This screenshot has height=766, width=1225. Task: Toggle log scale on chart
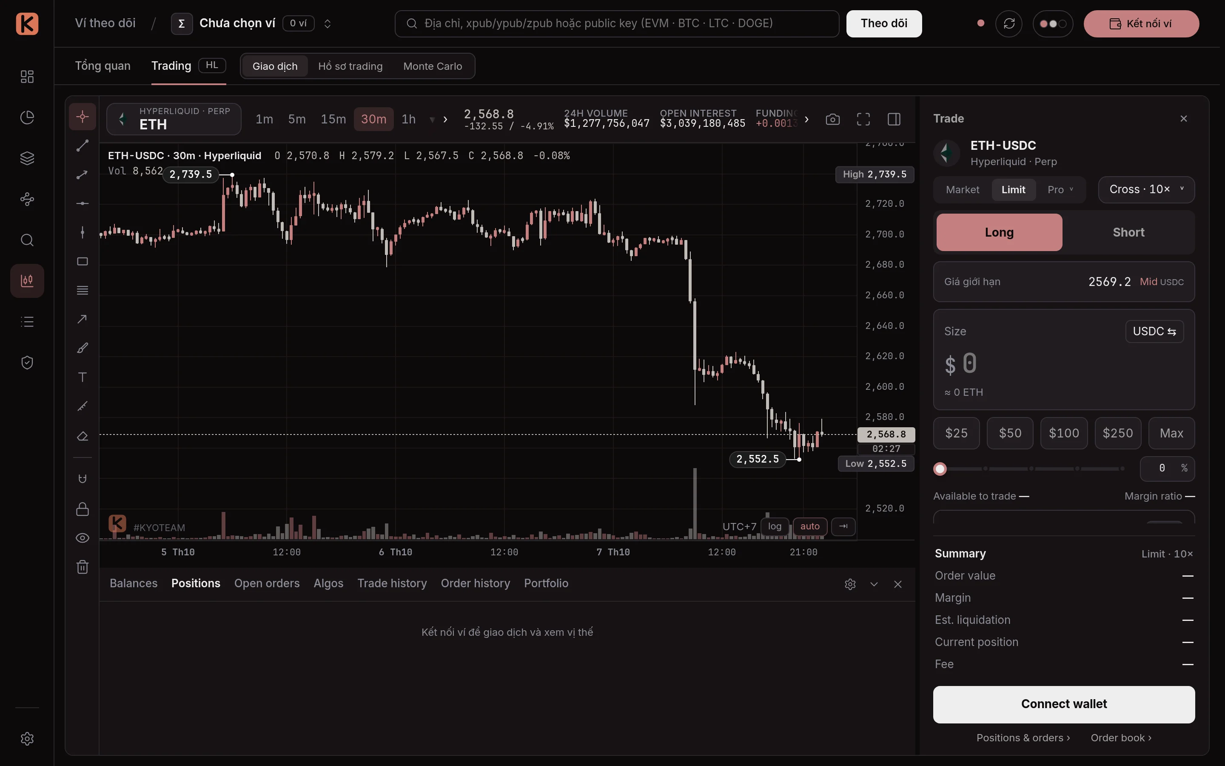tap(775, 526)
